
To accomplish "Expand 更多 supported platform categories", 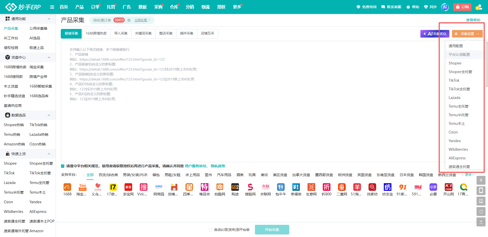I will [x=470, y=175].
